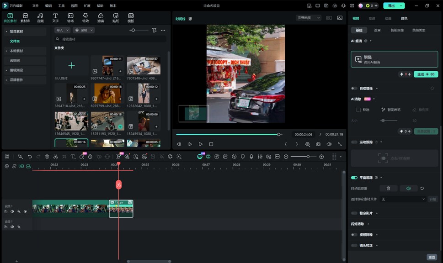The image size is (443, 263).
Task: Open the 完整画质 quality dropdown
Action: [x=310, y=18]
